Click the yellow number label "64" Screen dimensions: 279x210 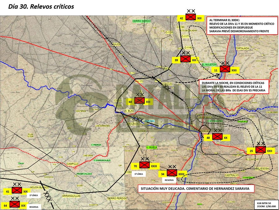click(6, 206)
